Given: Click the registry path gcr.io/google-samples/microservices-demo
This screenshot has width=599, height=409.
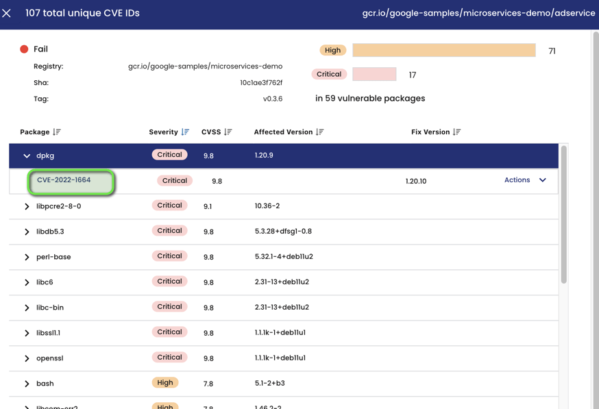Looking at the screenshot, I should click(205, 66).
